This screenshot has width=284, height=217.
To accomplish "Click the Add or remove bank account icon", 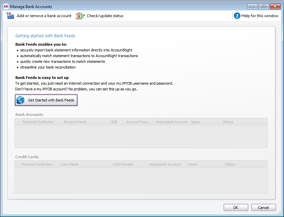I will coord(10,16).
